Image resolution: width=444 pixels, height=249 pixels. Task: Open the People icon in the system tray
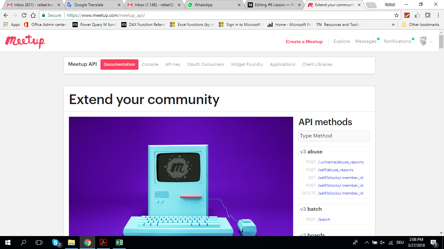(355, 243)
